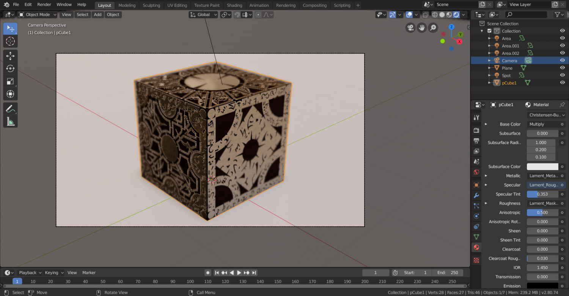Image resolution: width=569 pixels, height=296 pixels.
Task: Switch to the Shading workspace tab
Action: tap(234, 5)
